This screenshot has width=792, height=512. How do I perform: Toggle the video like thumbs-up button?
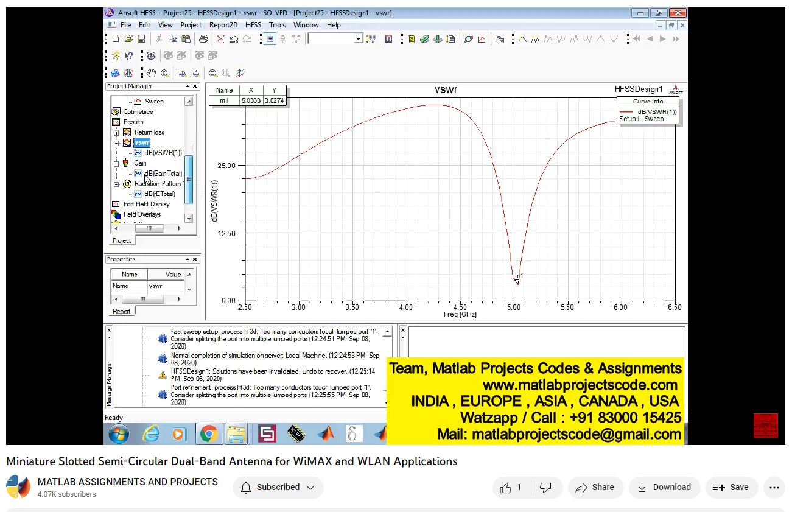pos(511,487)
